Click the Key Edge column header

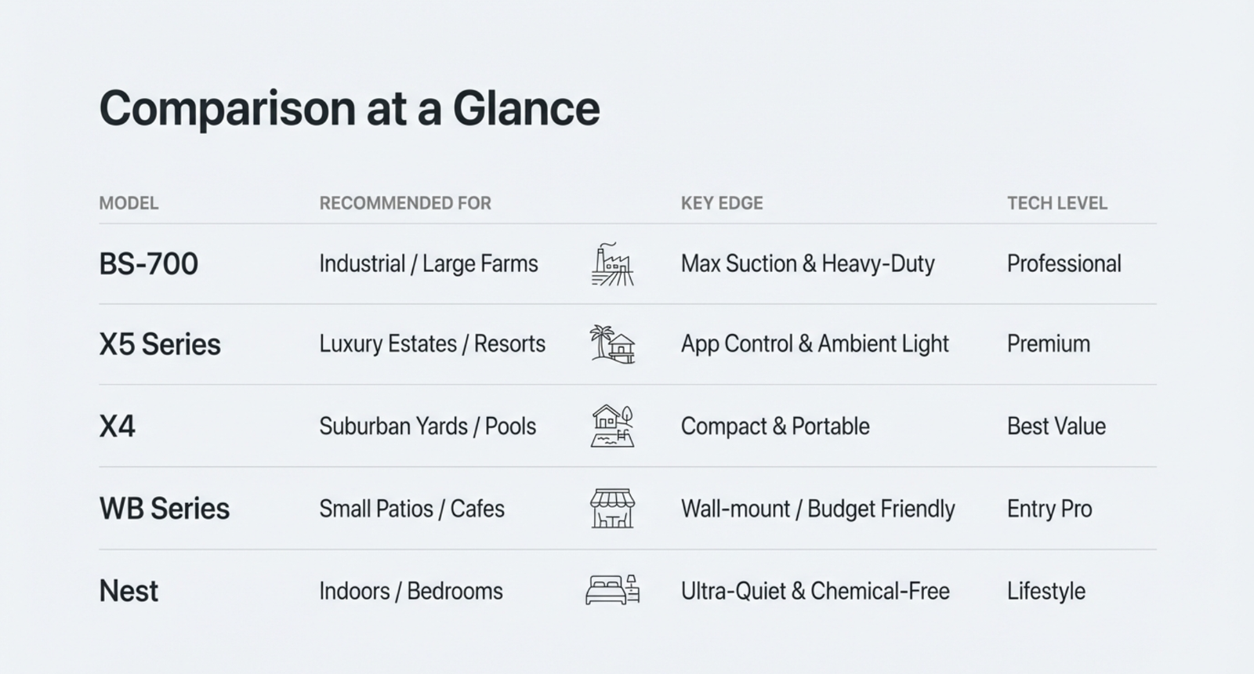point(722,204)
